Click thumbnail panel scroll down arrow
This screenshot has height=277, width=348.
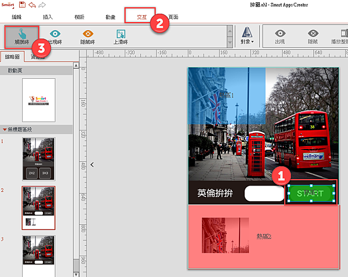(76, 274)
